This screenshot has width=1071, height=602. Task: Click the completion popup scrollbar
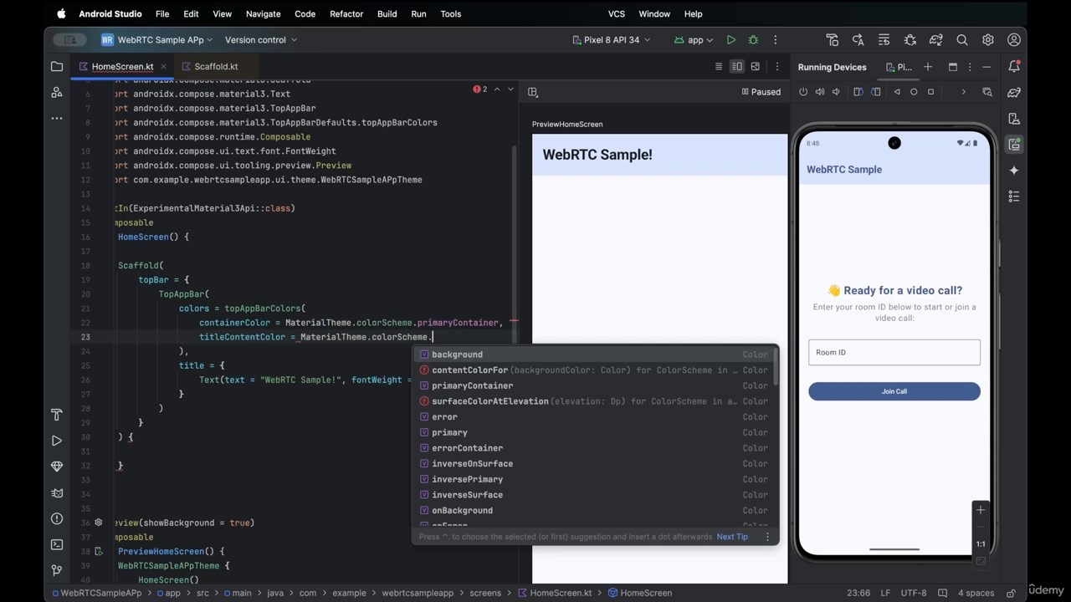[776, 366]
